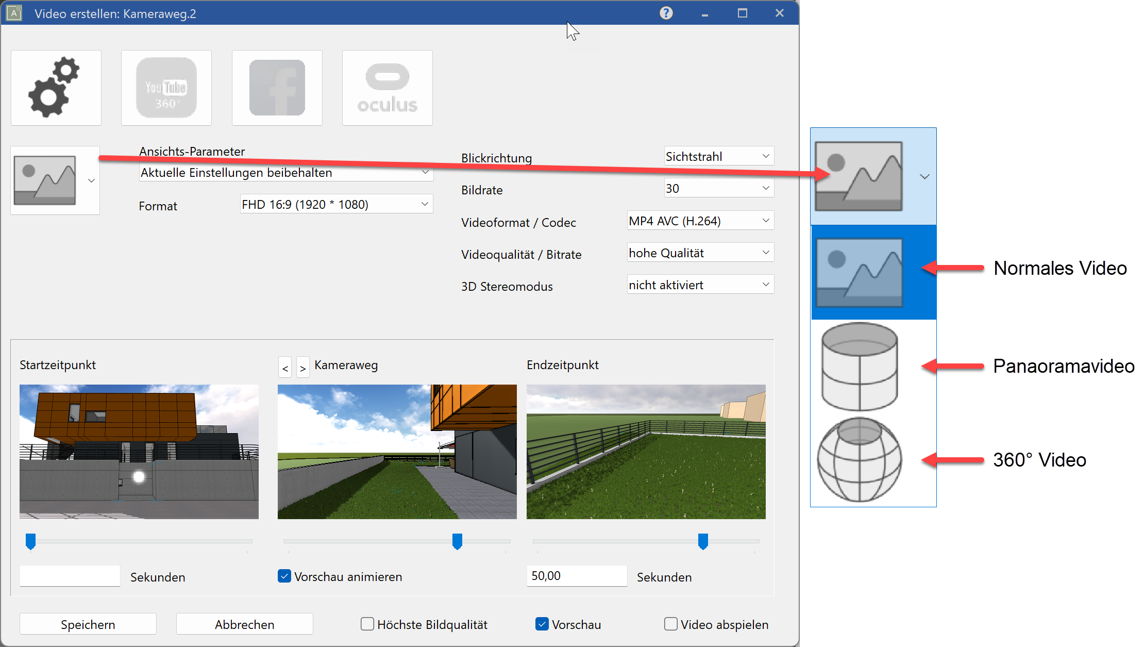Click the Speichern button

click(88, 624)
